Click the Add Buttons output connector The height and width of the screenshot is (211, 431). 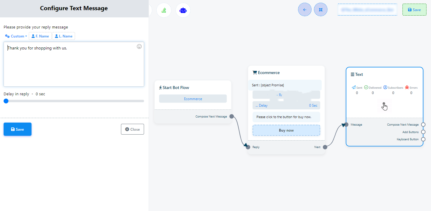click(x=423, y=132)
